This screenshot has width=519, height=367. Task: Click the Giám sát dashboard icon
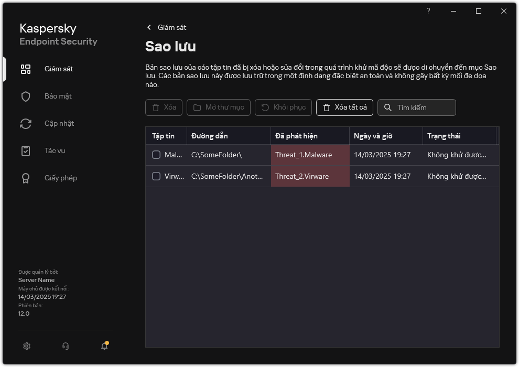[26, 69]
